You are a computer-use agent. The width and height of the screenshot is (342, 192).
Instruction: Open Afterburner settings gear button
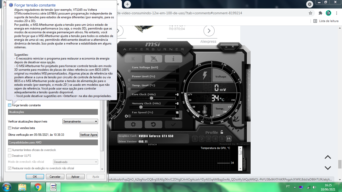click(x=133, y=124)
